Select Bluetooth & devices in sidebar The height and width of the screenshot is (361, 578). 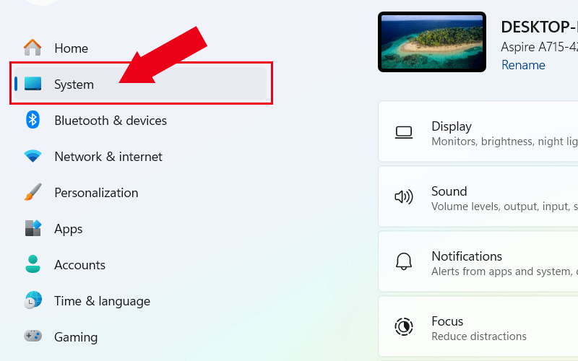pyautogui.click(x=111, y=121)
